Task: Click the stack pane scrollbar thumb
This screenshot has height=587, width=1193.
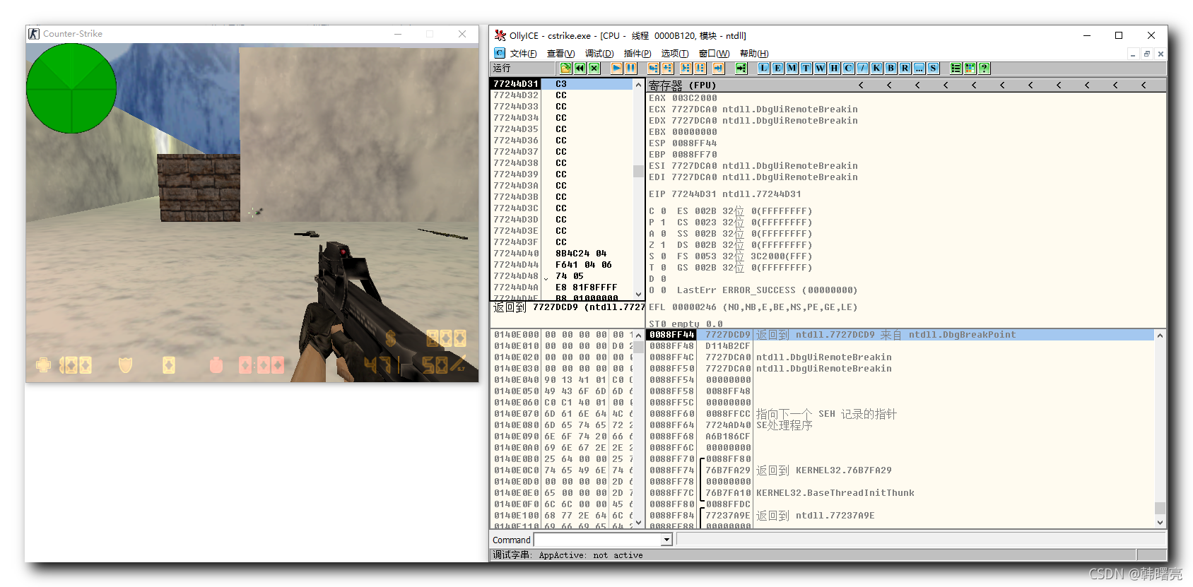Action: tap(1160, 508)
